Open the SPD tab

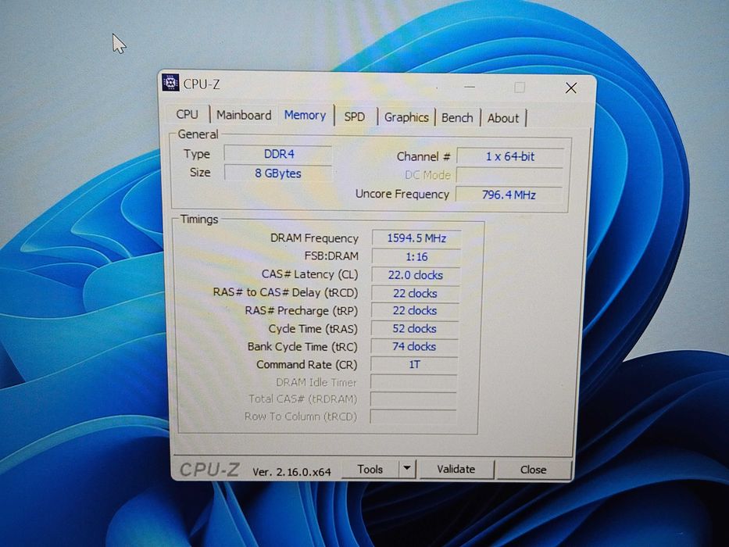(355, 116)
